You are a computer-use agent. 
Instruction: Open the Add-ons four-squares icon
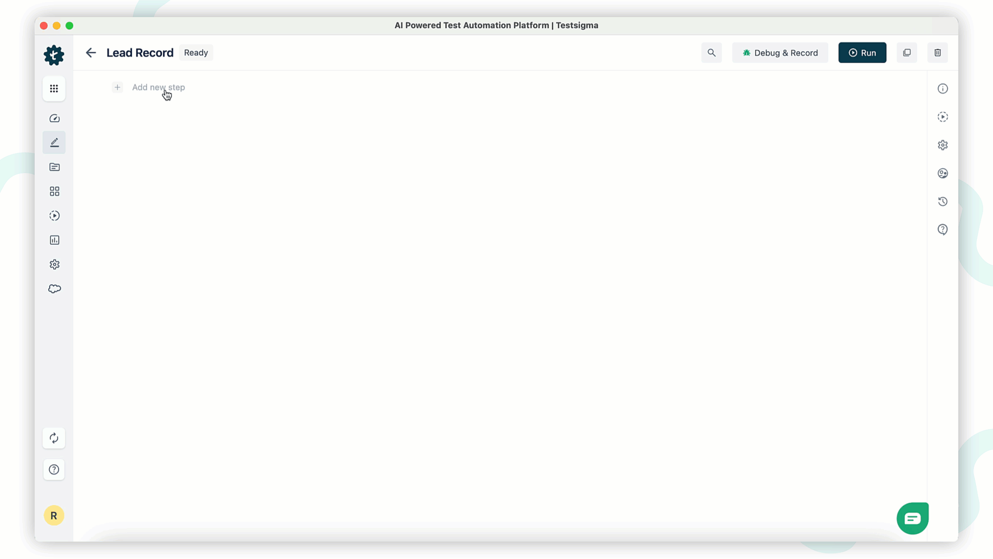pyautogui.click(x=54, y=192)
